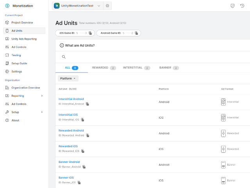The width and height of the screenshot is (250, 188).
Task: Click Rewarded format icon in Rewarded Android row
Action: 223,133
